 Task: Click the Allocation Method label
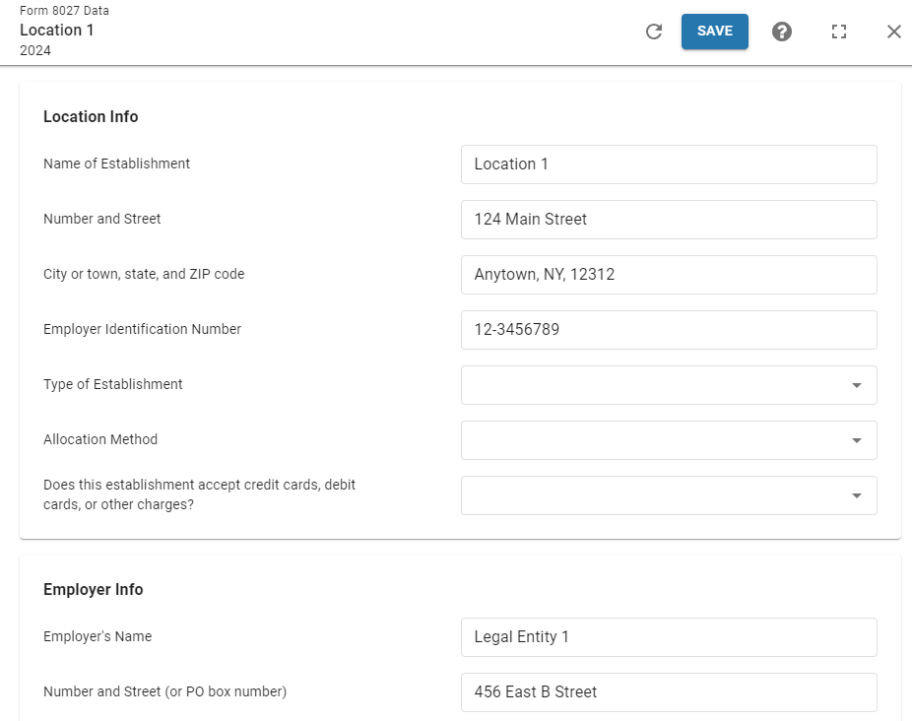pos(100,439)
